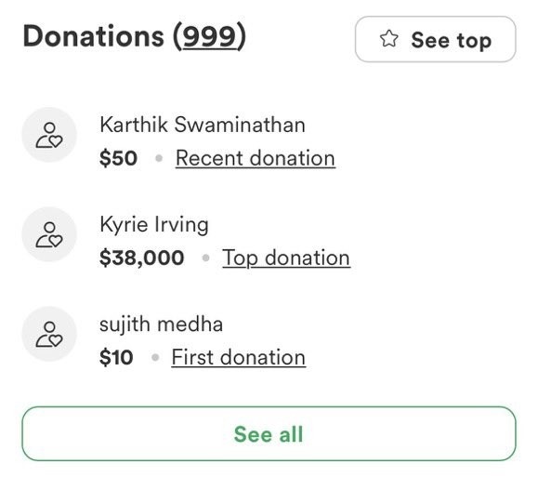Click the dot separator after $50
Screen dimensions: 538x477
[x=159, y=158]
